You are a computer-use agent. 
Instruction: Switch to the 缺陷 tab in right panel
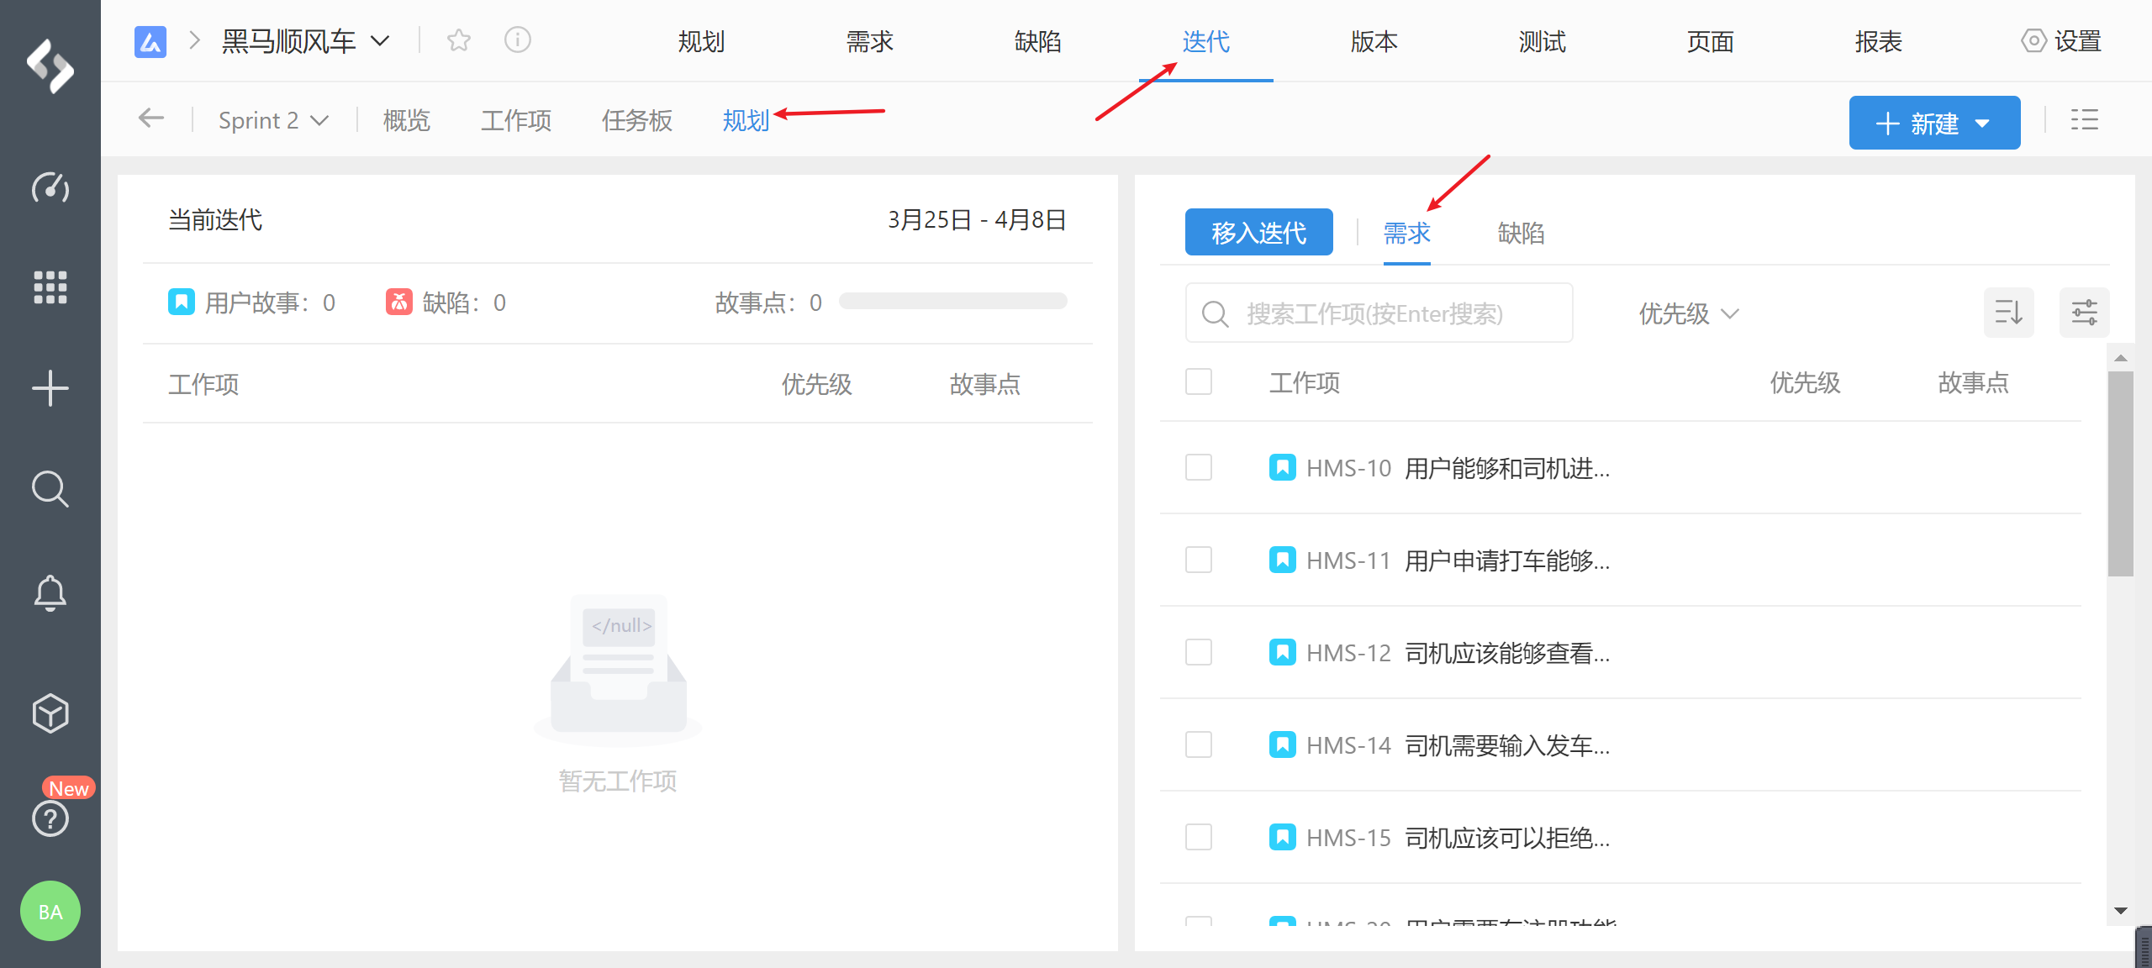[1521, 233]
